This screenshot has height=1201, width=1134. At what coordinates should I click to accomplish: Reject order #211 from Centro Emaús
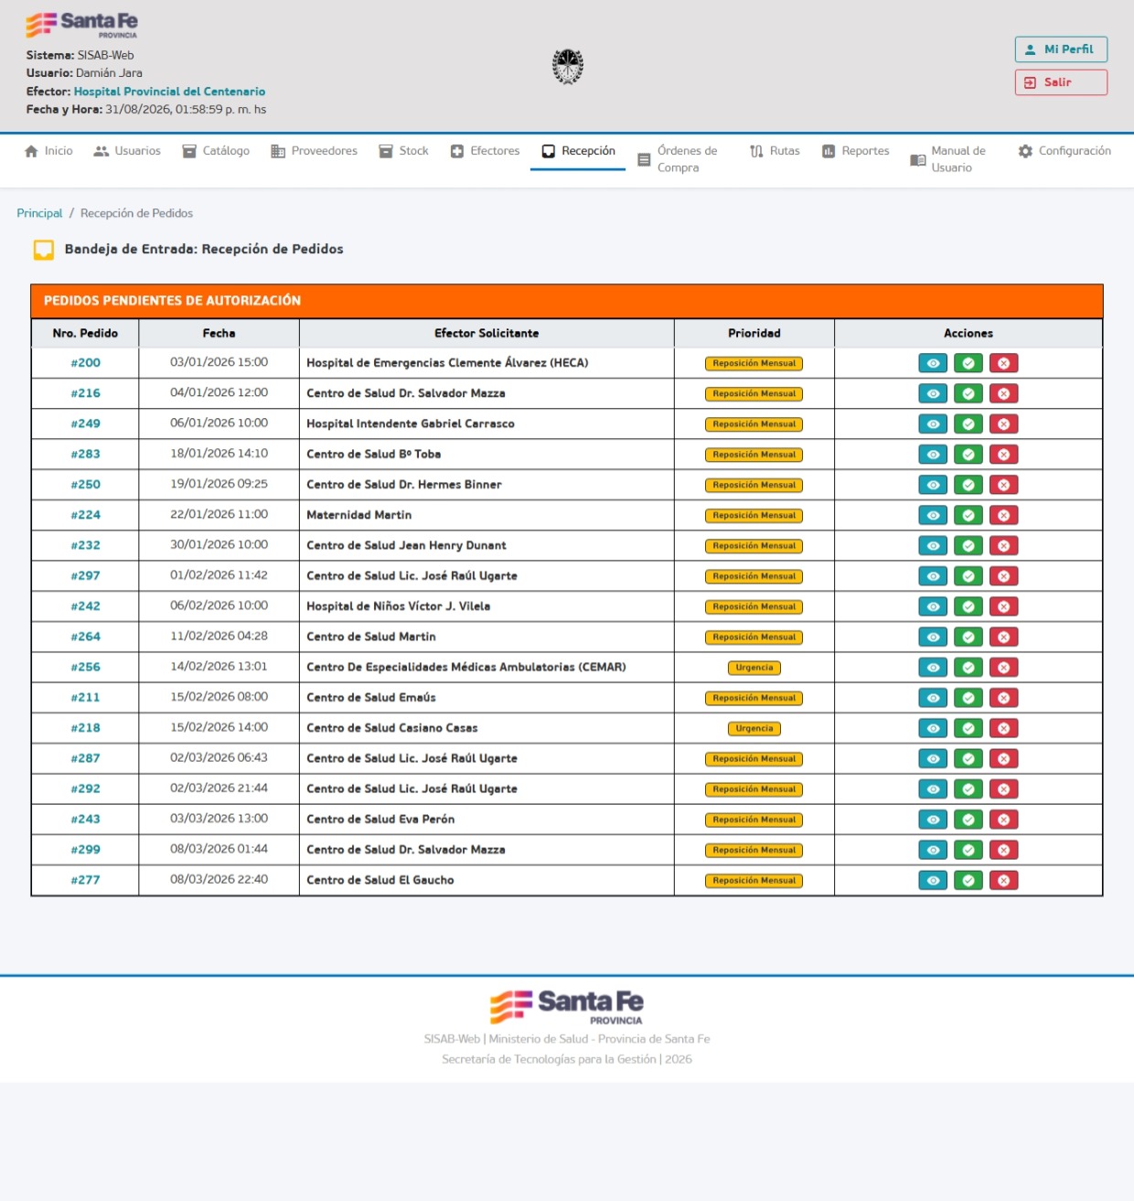1003,698
